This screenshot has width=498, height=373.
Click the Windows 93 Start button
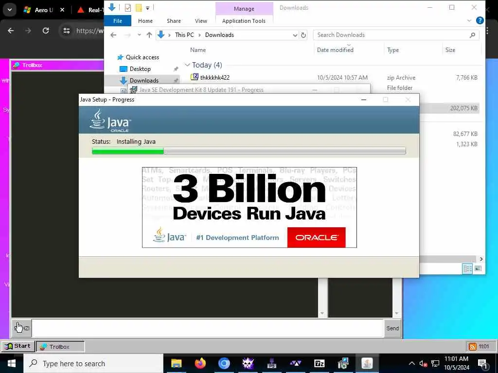click(x=18, y=346)
